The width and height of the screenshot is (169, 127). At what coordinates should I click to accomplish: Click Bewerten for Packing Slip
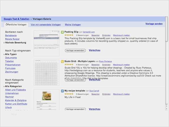click(96, 35)
